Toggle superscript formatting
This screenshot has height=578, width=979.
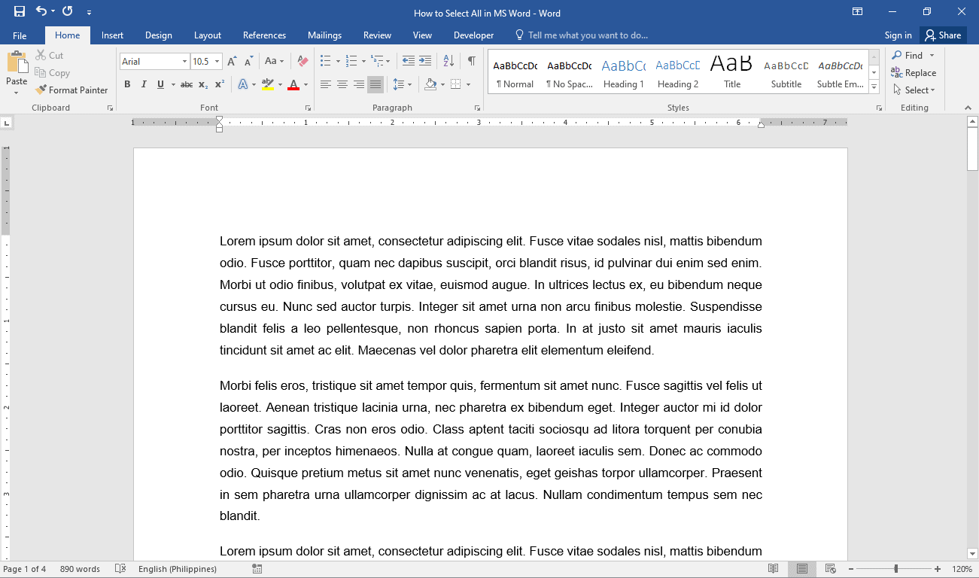218,84
